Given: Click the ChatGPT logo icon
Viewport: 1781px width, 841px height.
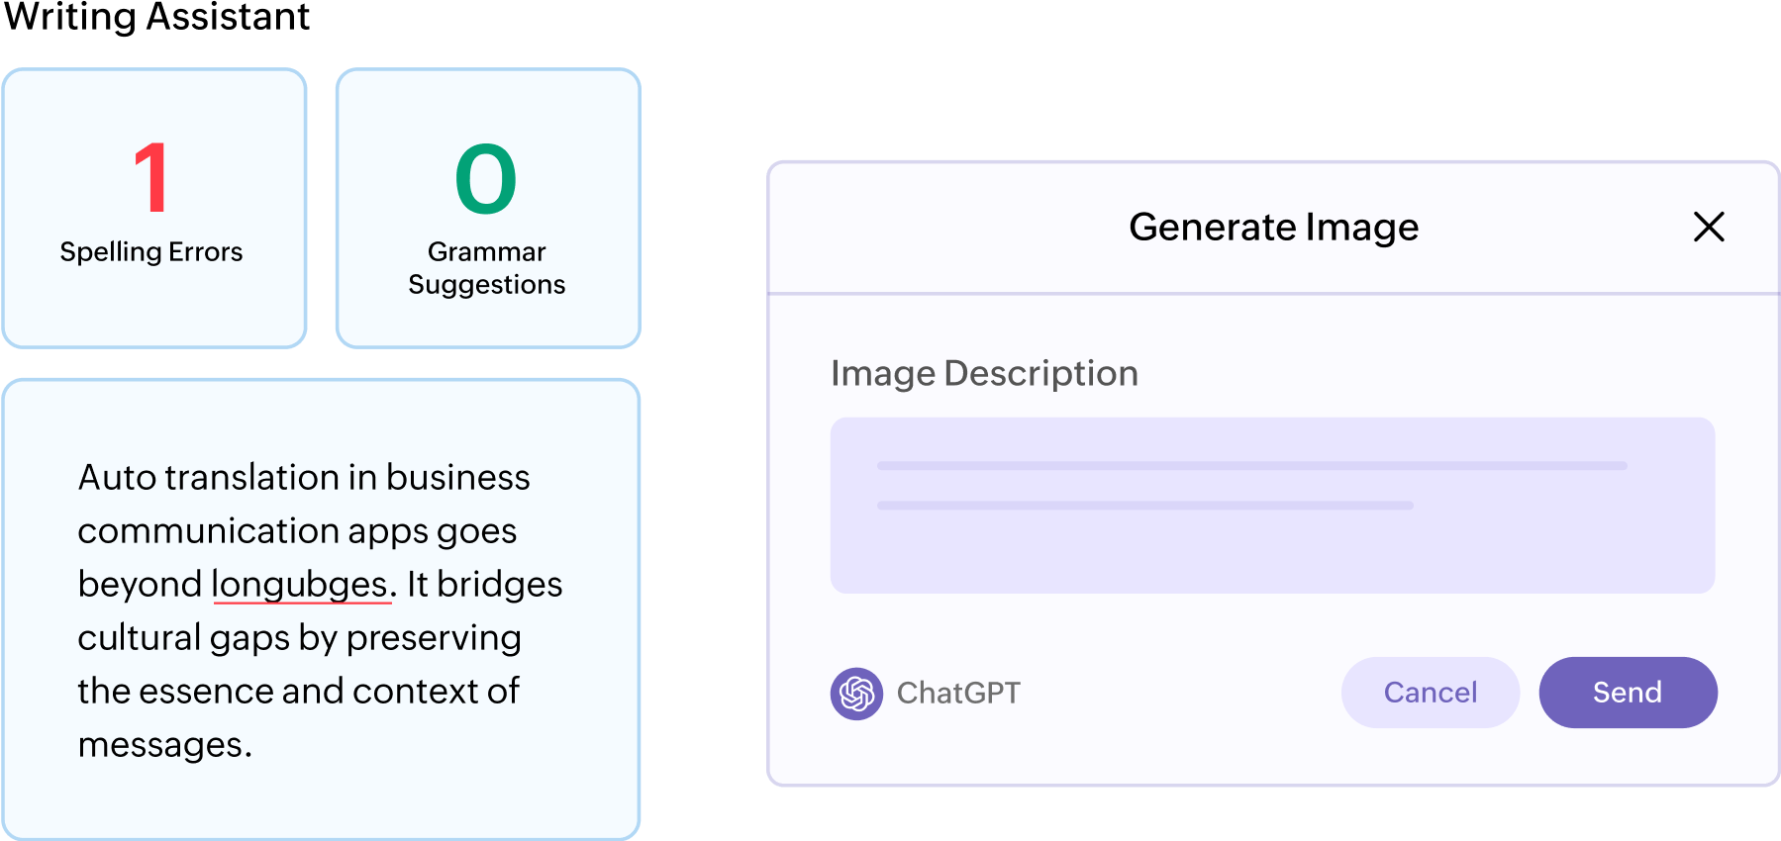Looking at the screenshot, I should click(856, 694).
